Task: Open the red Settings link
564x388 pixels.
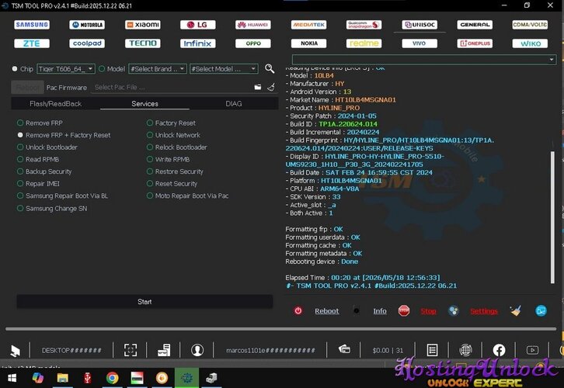Action: [x=484, y=311]
